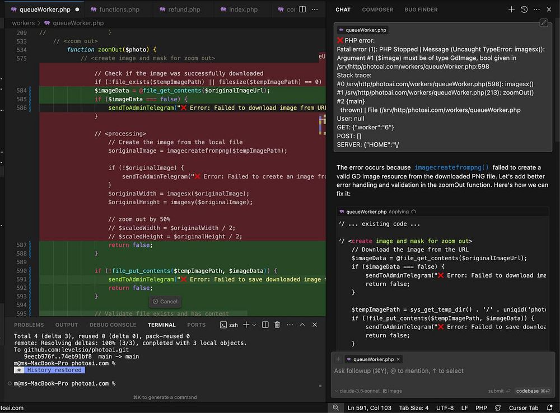Toggle Cursor Tab in the status bar
The height and width of the screenshot is (413, 560).
523,408
